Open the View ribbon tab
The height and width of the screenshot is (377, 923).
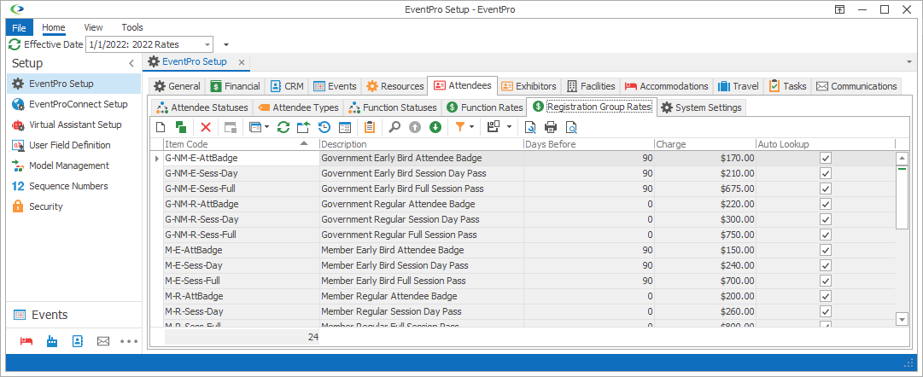click(x=93, y=27)
